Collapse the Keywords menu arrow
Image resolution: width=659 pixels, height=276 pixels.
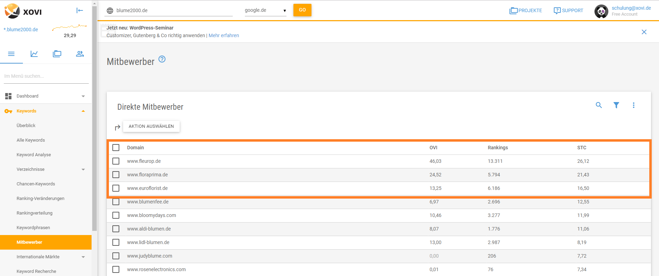83,111
